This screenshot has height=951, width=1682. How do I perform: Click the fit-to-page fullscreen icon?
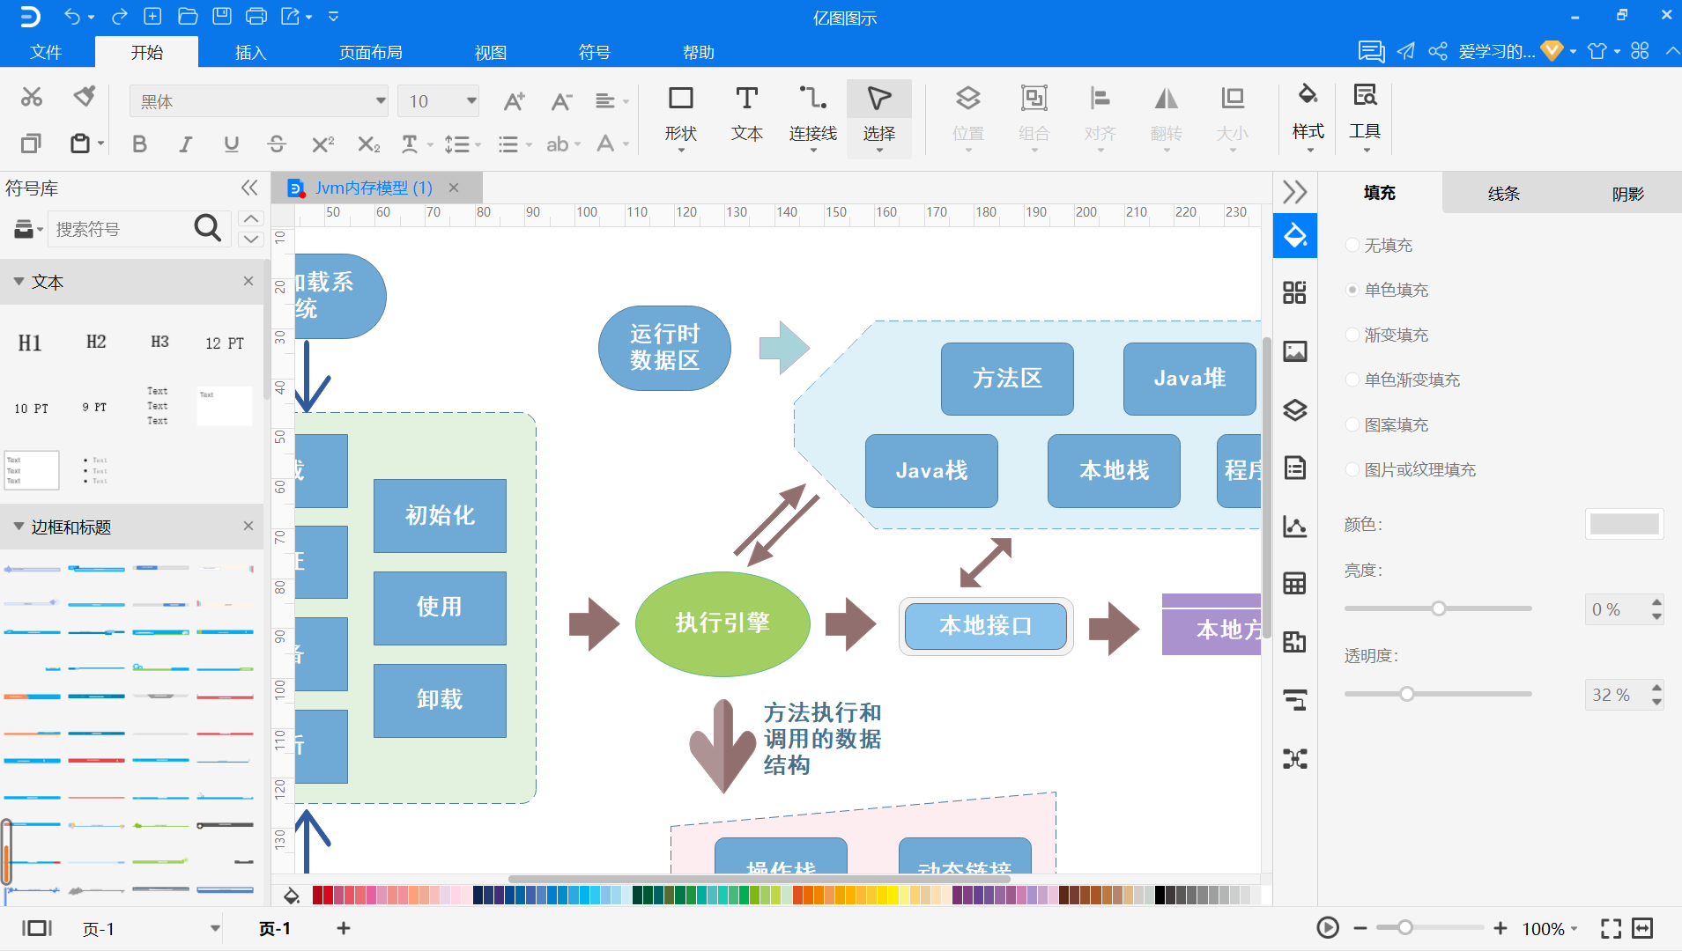(1611, 928)
